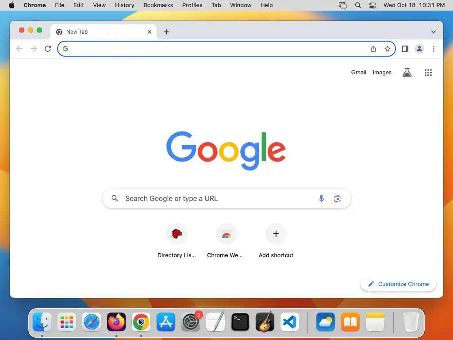This screenshot has width=453, height=340.
Task: Open the Window menu
Action: point(241,5)
